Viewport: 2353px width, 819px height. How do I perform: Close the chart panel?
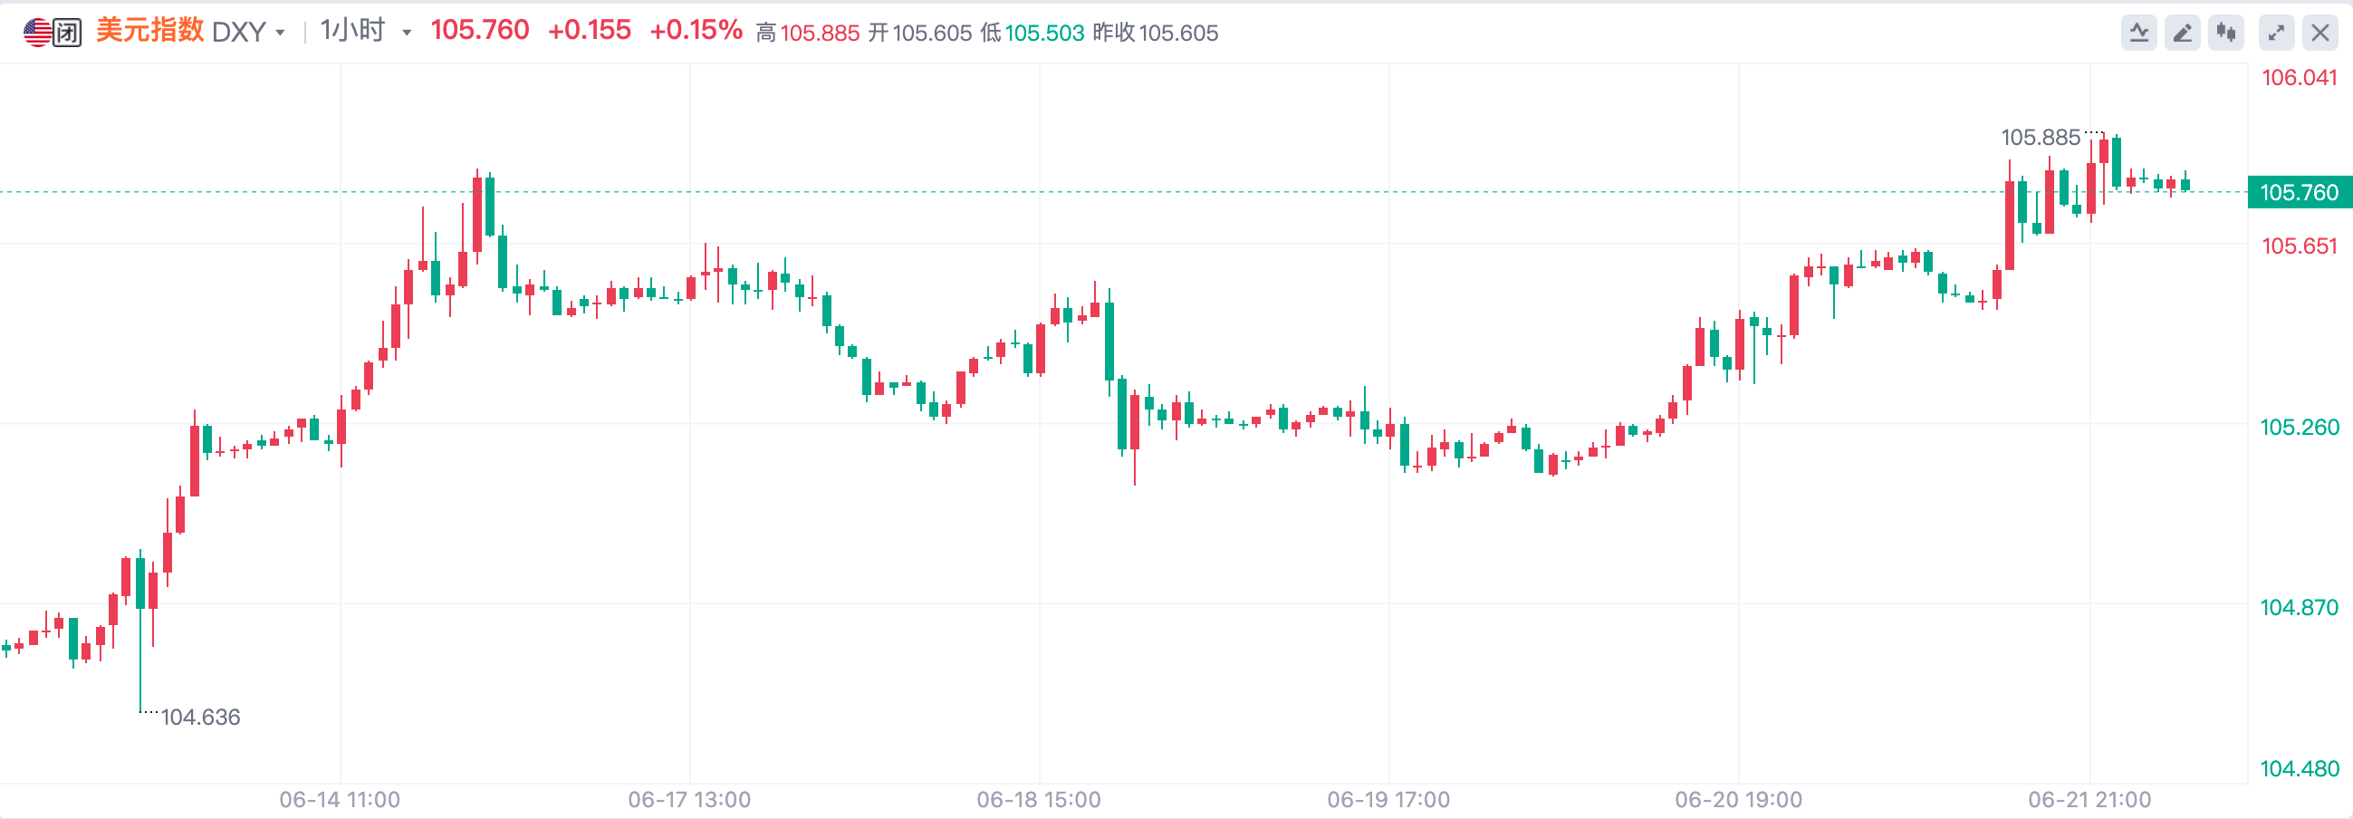click(x=2320, y=34)
